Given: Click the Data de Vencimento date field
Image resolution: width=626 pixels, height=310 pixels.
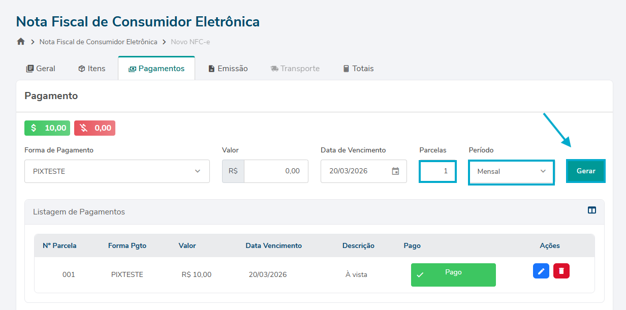Looking at the screenshot, I should click(356, 171).
